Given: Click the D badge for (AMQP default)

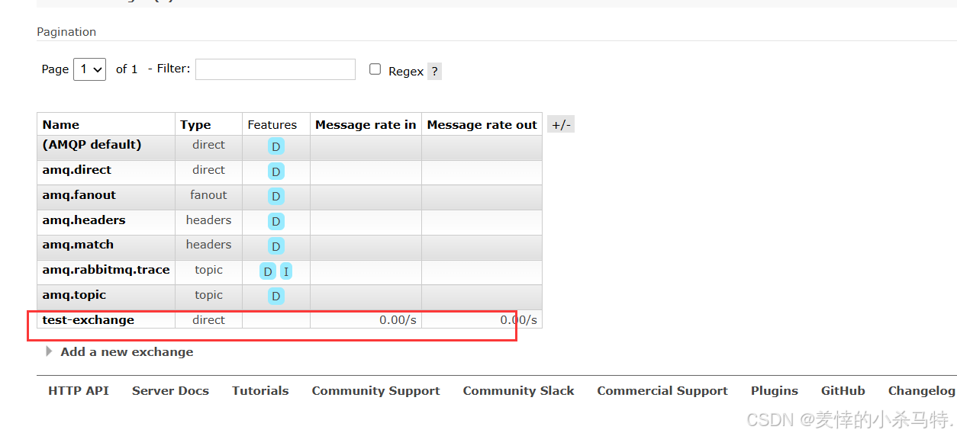Looking at the screenshot, I should click(275, 146).
